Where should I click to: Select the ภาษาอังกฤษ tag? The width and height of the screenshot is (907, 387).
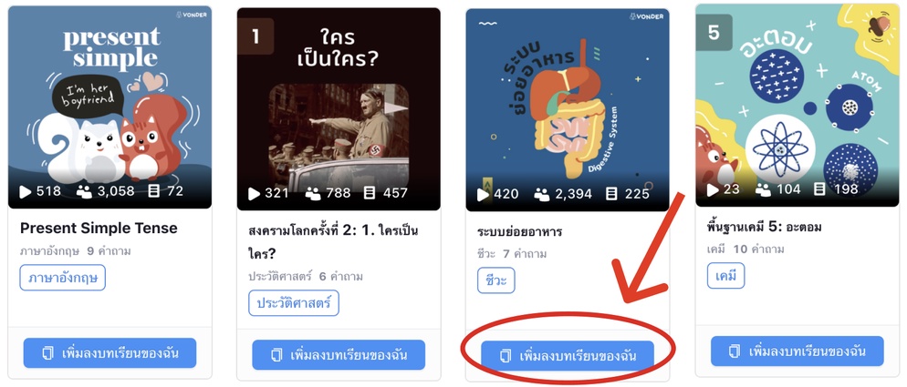[62, 278]
